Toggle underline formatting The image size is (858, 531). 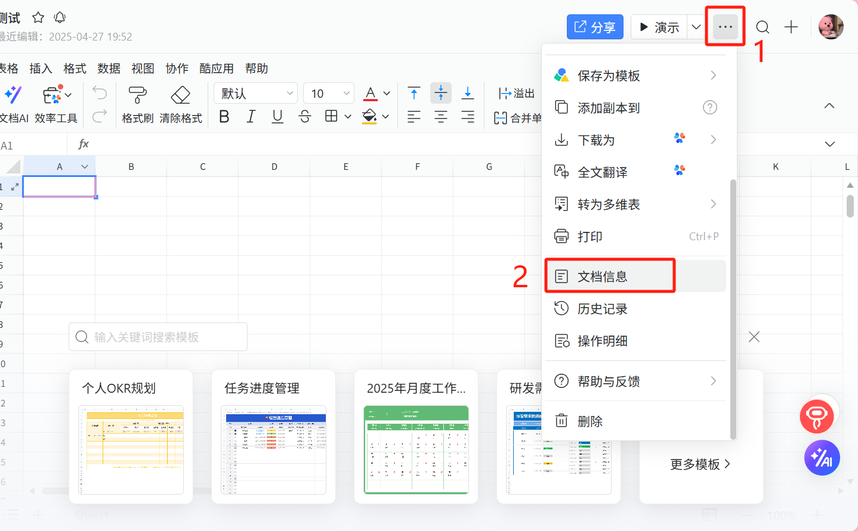click(277, 117)
